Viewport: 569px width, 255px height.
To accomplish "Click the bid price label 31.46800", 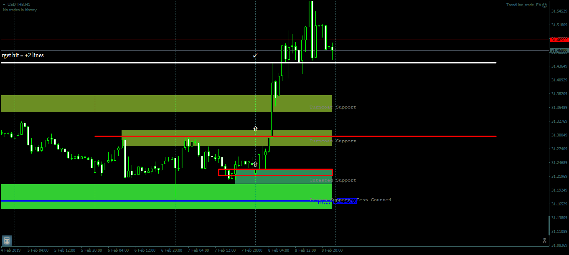I will 559,50.
